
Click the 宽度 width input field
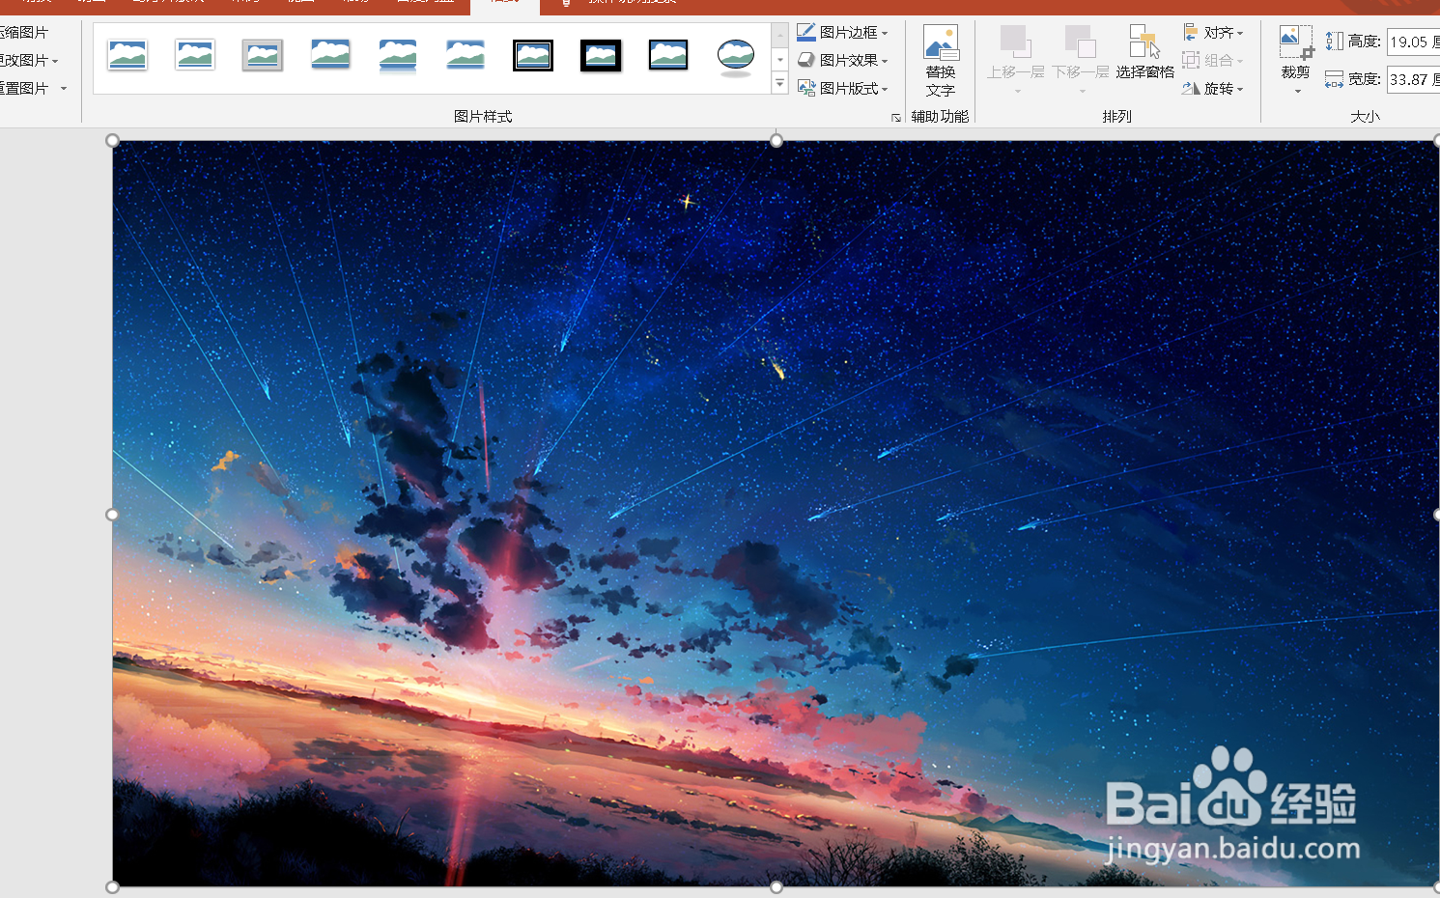1414,79
